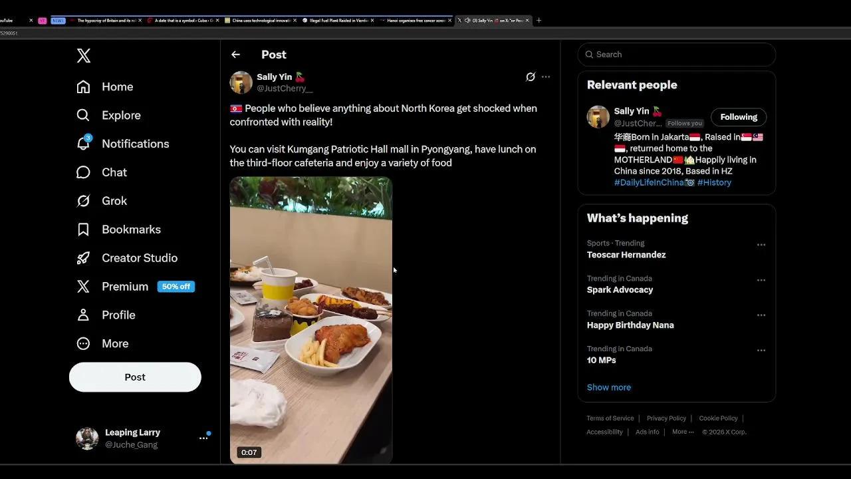The height and width of the screenshot is (479, 851).
Task: Click the Search input field
Action: (677, 55)
